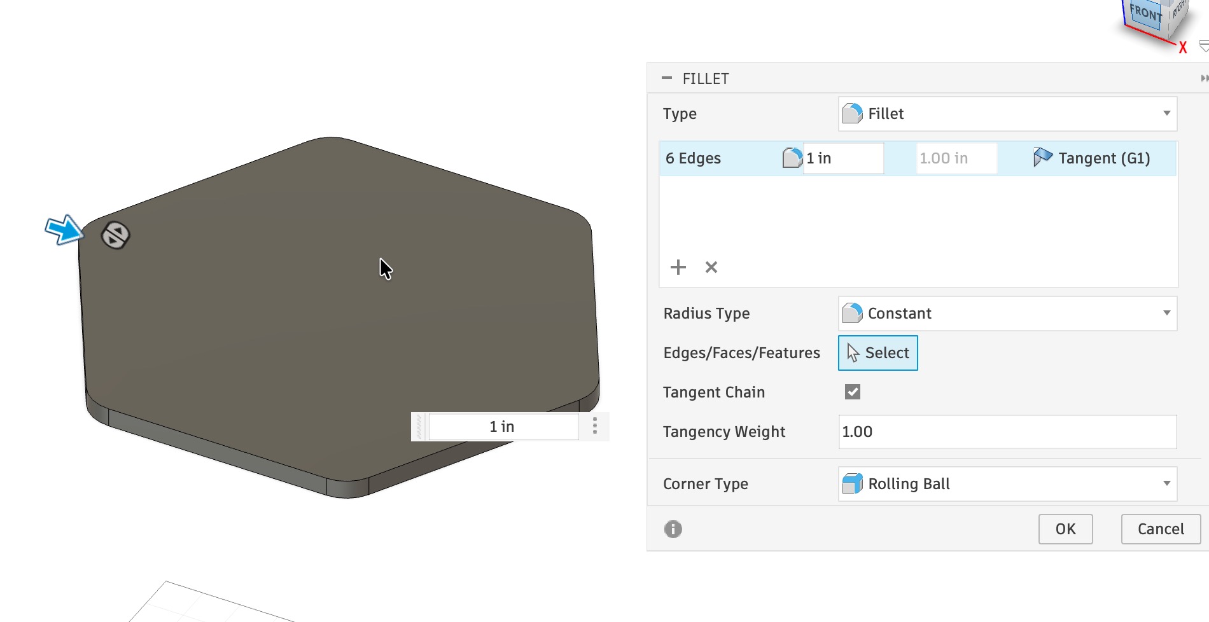Select the 6 Edges selection row

click(918, 158)
